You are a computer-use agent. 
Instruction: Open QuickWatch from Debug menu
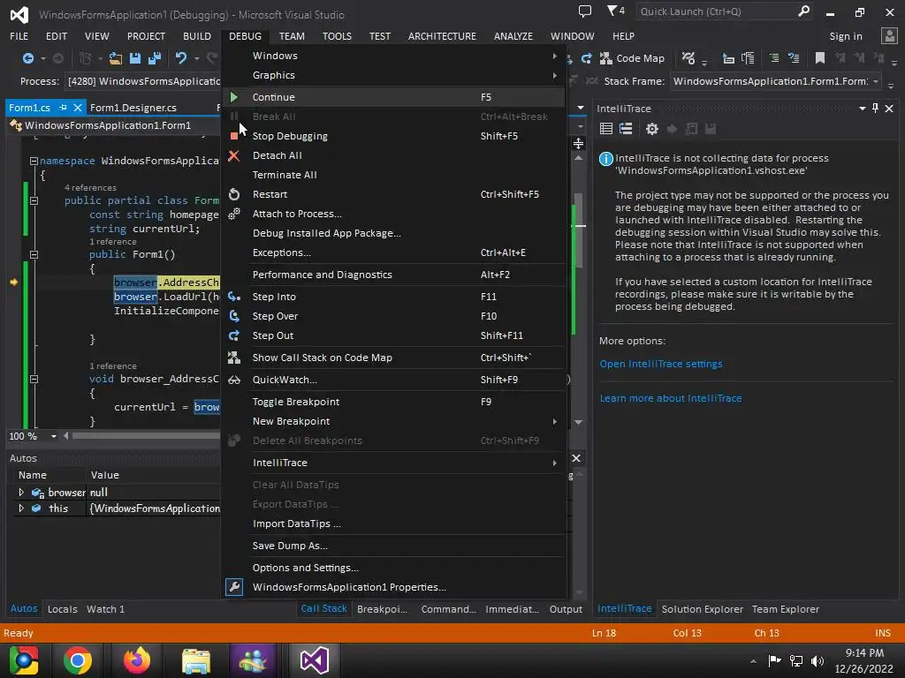click(x=393, y=380)
